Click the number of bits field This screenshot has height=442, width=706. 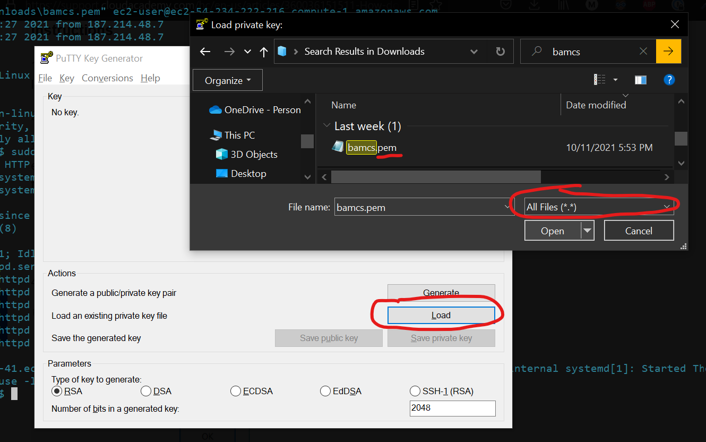452,408
